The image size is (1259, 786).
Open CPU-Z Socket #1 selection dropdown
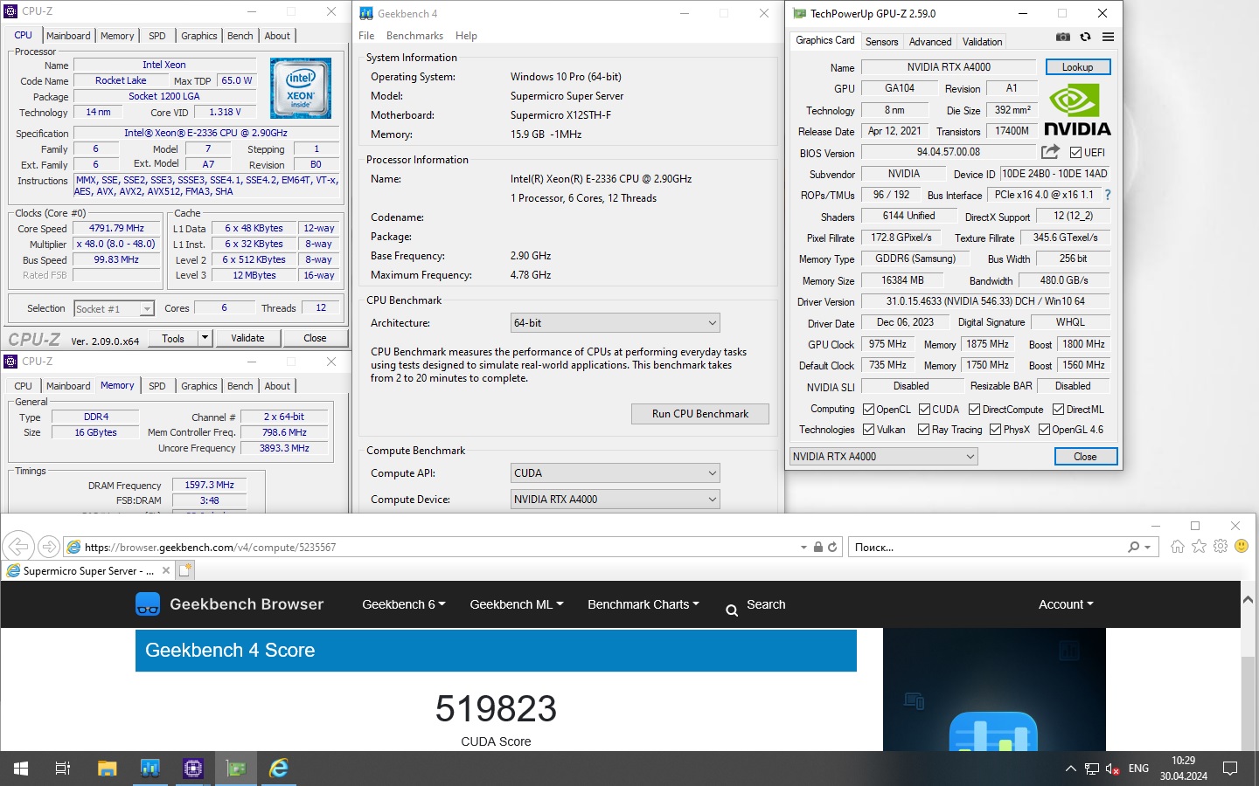pyautogui.click(x=114, y=308)
